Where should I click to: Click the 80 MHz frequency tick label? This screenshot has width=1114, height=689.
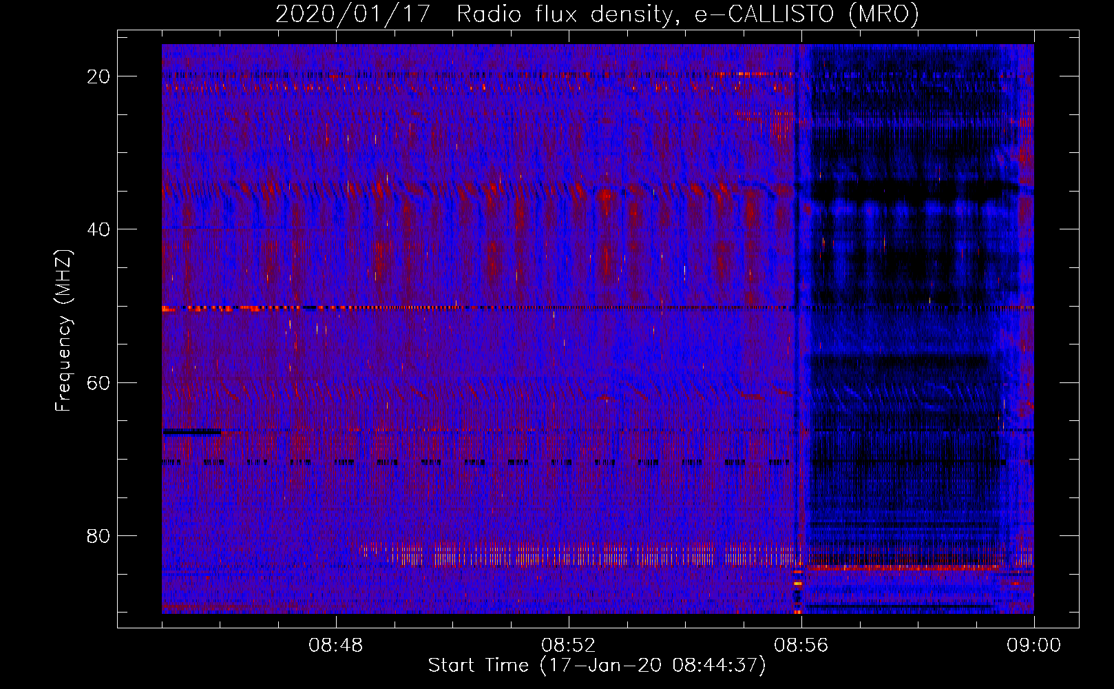point(98,535)
